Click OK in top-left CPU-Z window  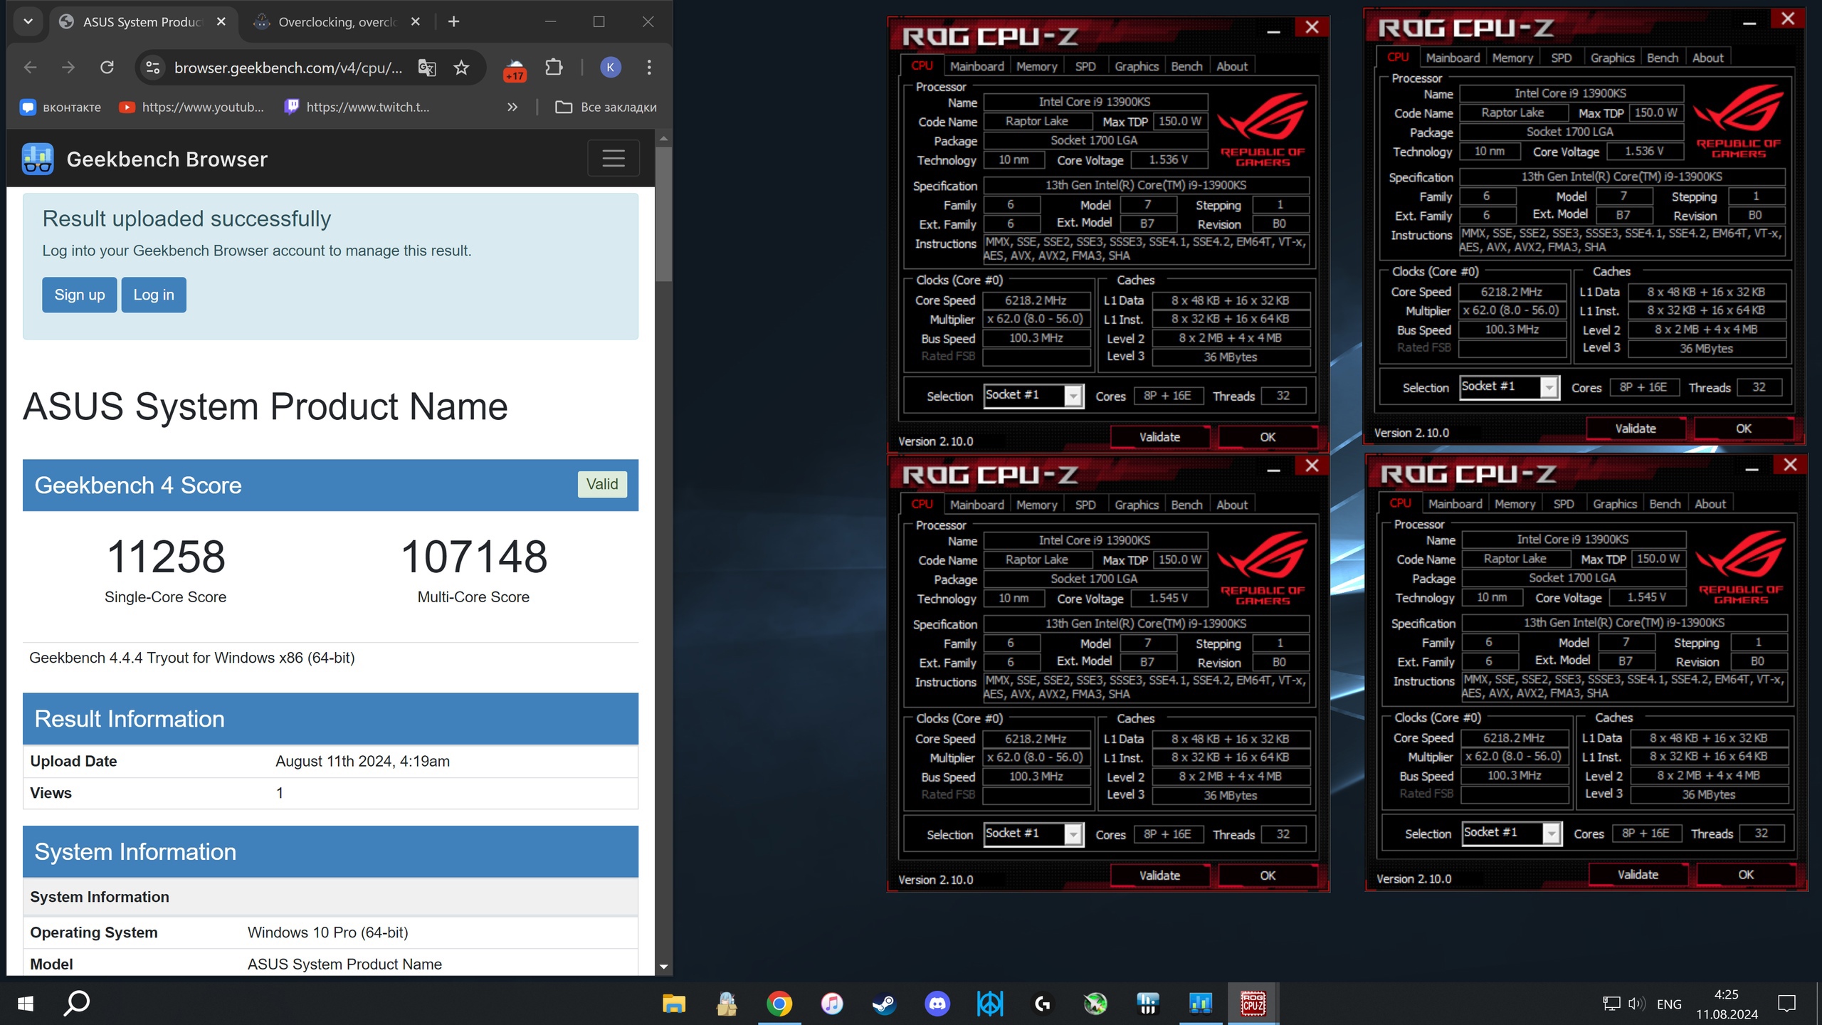coord(1268,437)
